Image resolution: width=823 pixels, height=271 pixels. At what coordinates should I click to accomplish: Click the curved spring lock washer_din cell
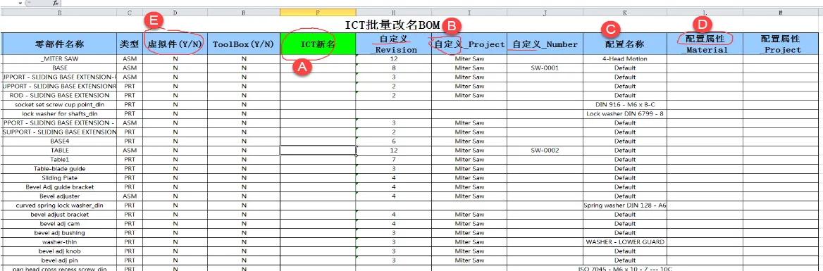tap(59, 205)
